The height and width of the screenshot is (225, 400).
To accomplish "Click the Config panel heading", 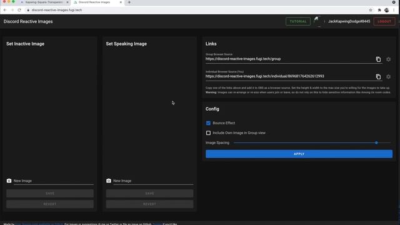I will tap(212, 109).
